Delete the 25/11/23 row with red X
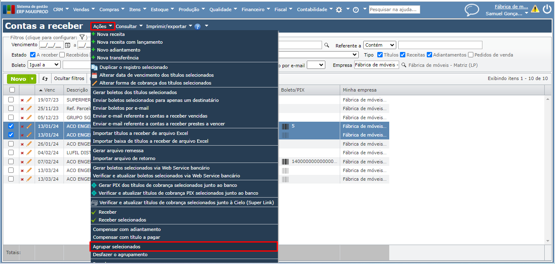Viewport: 555px width, 264px height. pos(22,109)
